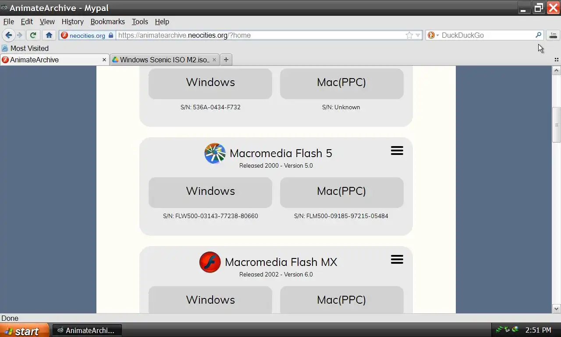The height and width of the screenshot is (337, 561).
Task: Bookmark this page with the star icon
Action: (409, 35)
